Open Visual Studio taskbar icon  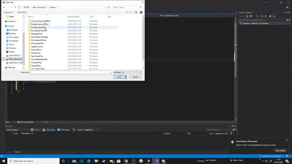coord(156,161)
